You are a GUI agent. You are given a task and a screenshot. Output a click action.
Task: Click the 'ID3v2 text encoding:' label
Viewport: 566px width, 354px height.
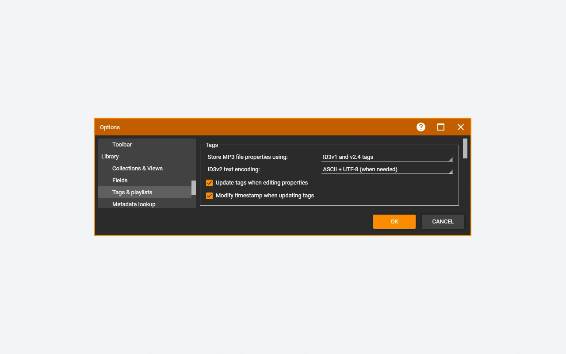[x=233, y=169]
